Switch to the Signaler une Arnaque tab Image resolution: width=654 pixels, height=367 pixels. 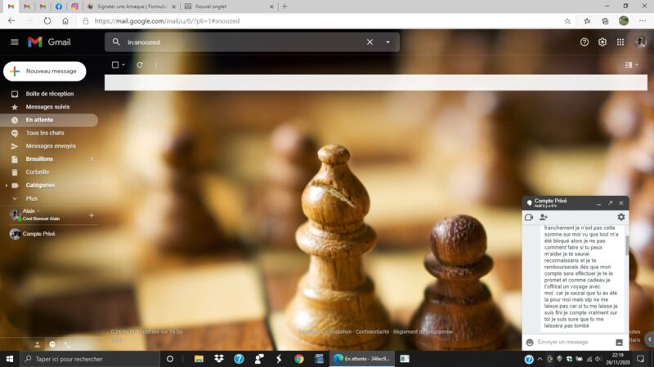132,7
